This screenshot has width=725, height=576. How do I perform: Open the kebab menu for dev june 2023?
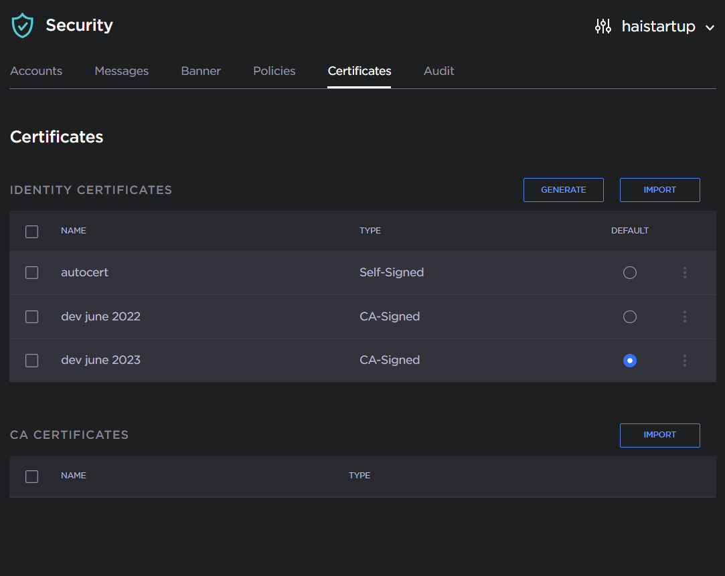click(x=684, y=361)
